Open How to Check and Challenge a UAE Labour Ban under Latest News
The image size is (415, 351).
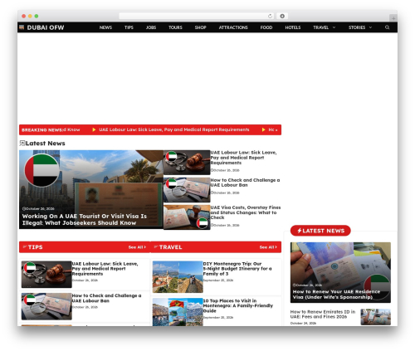click(245, 183)
